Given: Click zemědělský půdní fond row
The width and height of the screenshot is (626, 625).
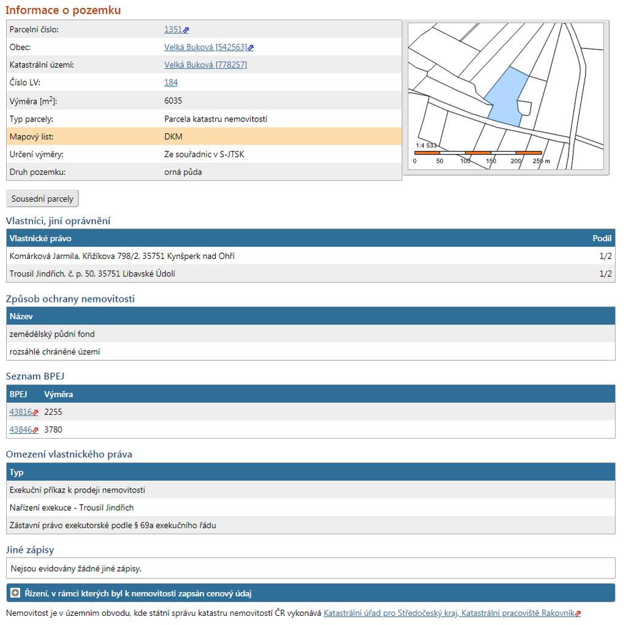Looking at the screenshot, I should point(311,334).
